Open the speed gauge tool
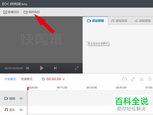 point(125,79)
